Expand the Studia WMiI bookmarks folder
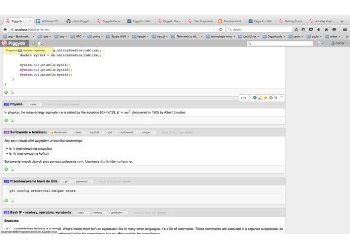The image size is (350, 249). (x=118, y=36)
